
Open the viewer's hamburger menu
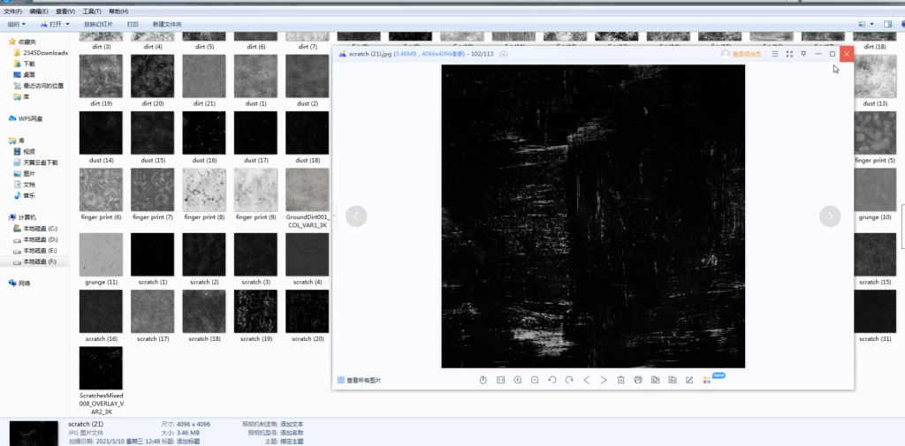coord(775,54)
